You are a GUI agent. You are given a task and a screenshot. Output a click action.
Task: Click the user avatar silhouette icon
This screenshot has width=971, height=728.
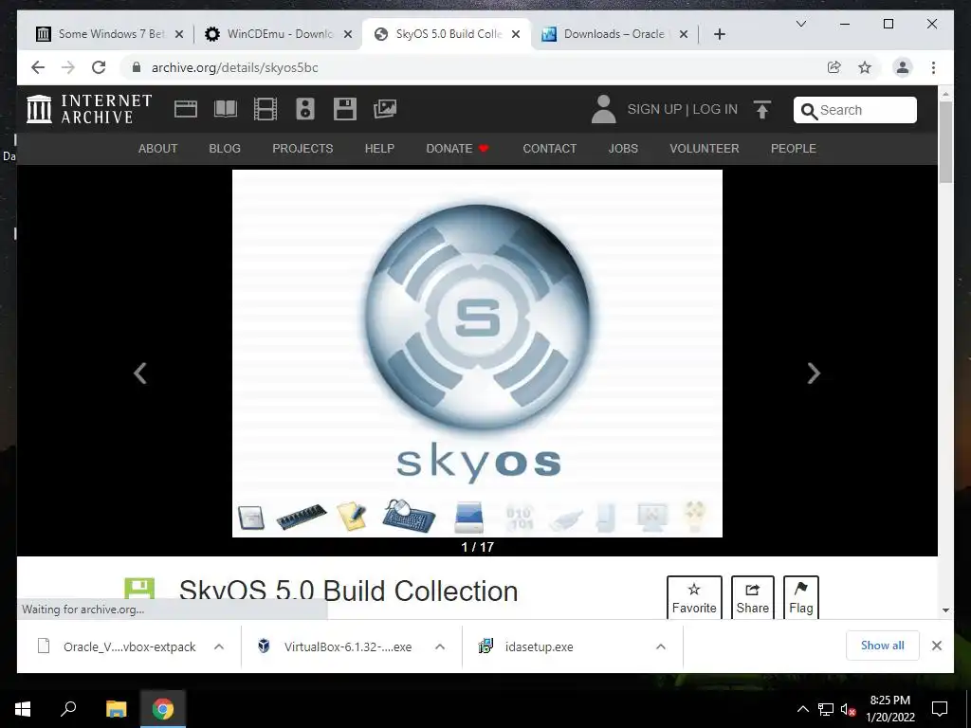(604, 109)
